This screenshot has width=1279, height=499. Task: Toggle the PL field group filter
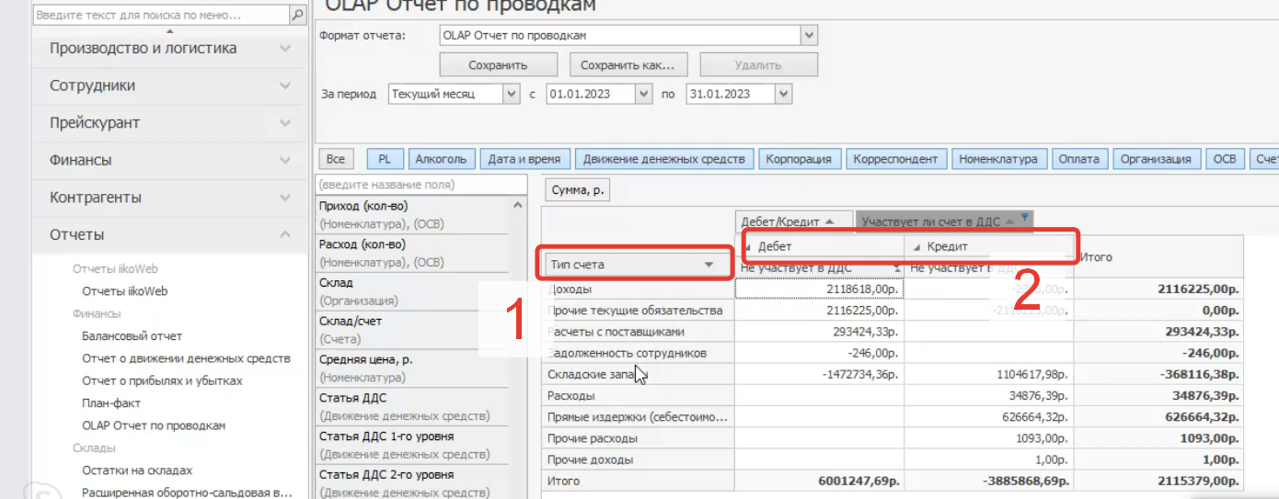(x=385, y=159)
